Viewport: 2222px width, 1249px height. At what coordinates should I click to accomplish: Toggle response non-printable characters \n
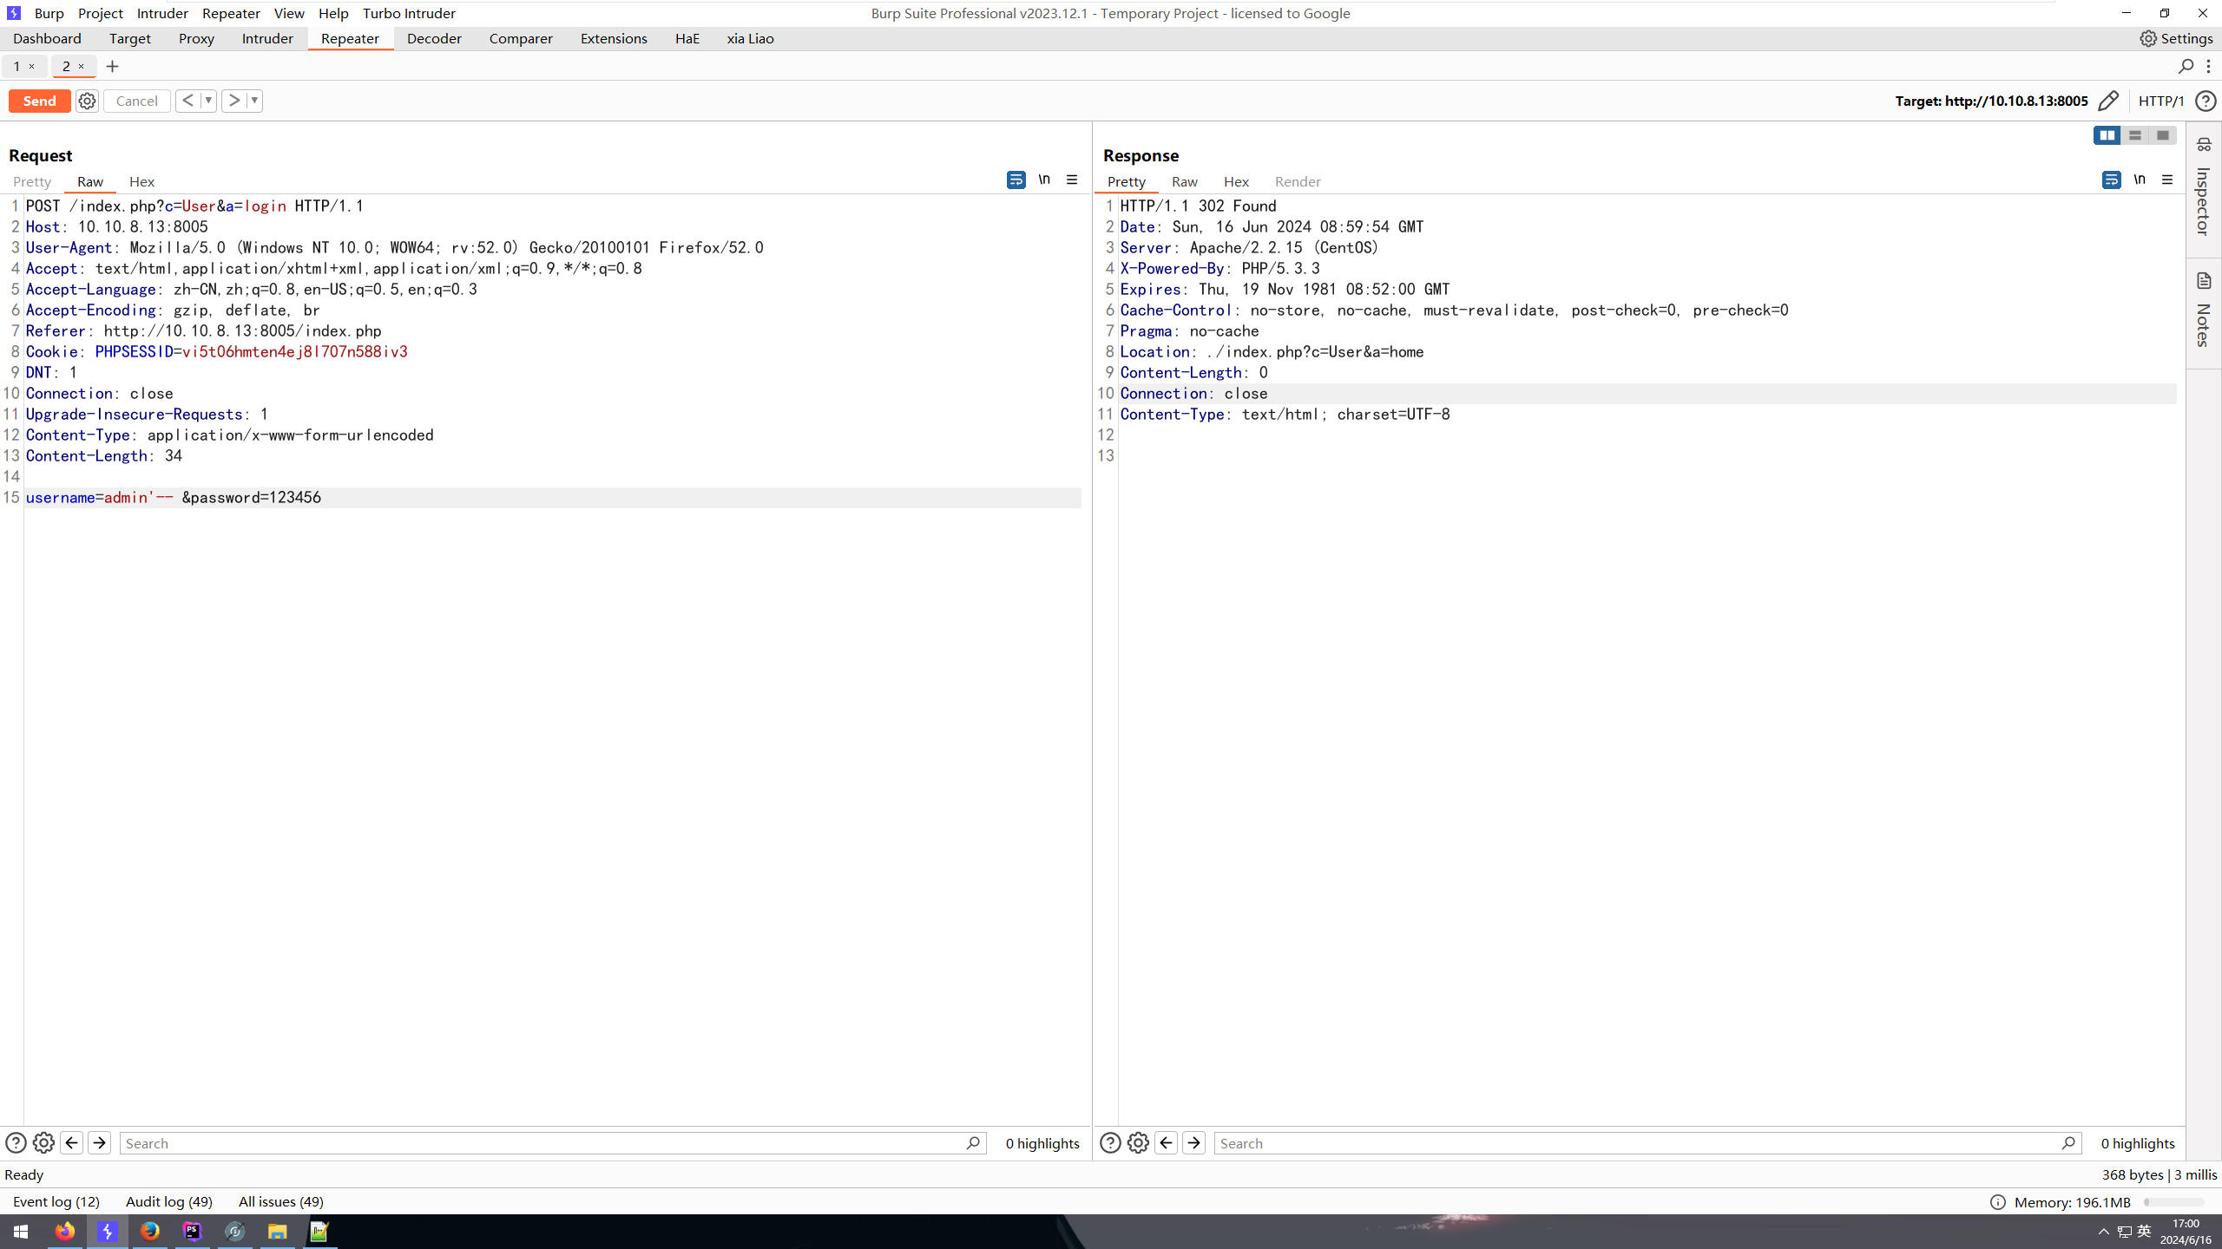(2140, 180)
